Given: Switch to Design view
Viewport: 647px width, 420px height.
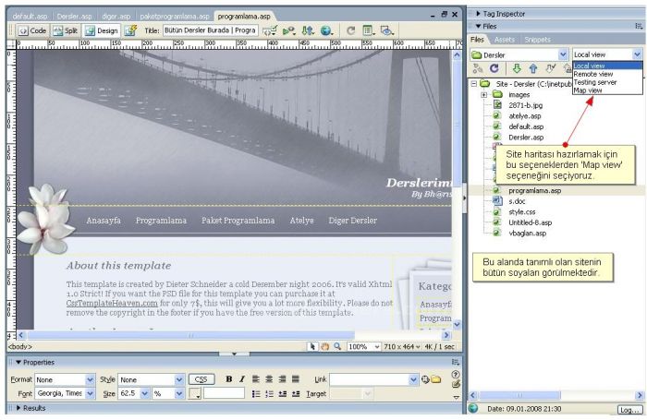Looking at the screenshot, I should [x=102, y=30].
